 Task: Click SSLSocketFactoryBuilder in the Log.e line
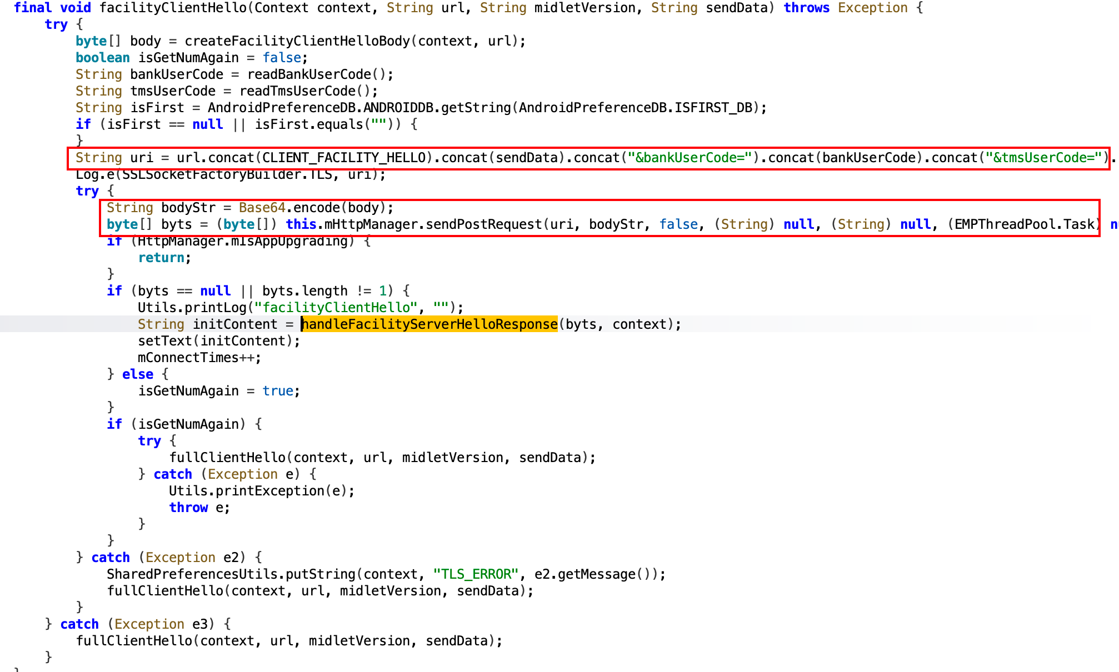[211, 174]
